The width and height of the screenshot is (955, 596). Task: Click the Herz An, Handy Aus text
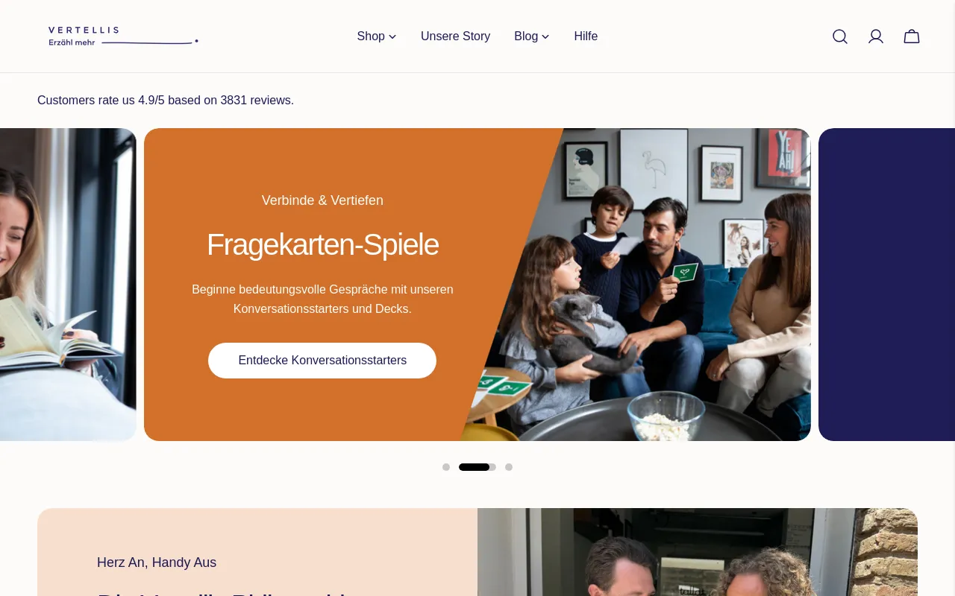(x=157, y=562)
